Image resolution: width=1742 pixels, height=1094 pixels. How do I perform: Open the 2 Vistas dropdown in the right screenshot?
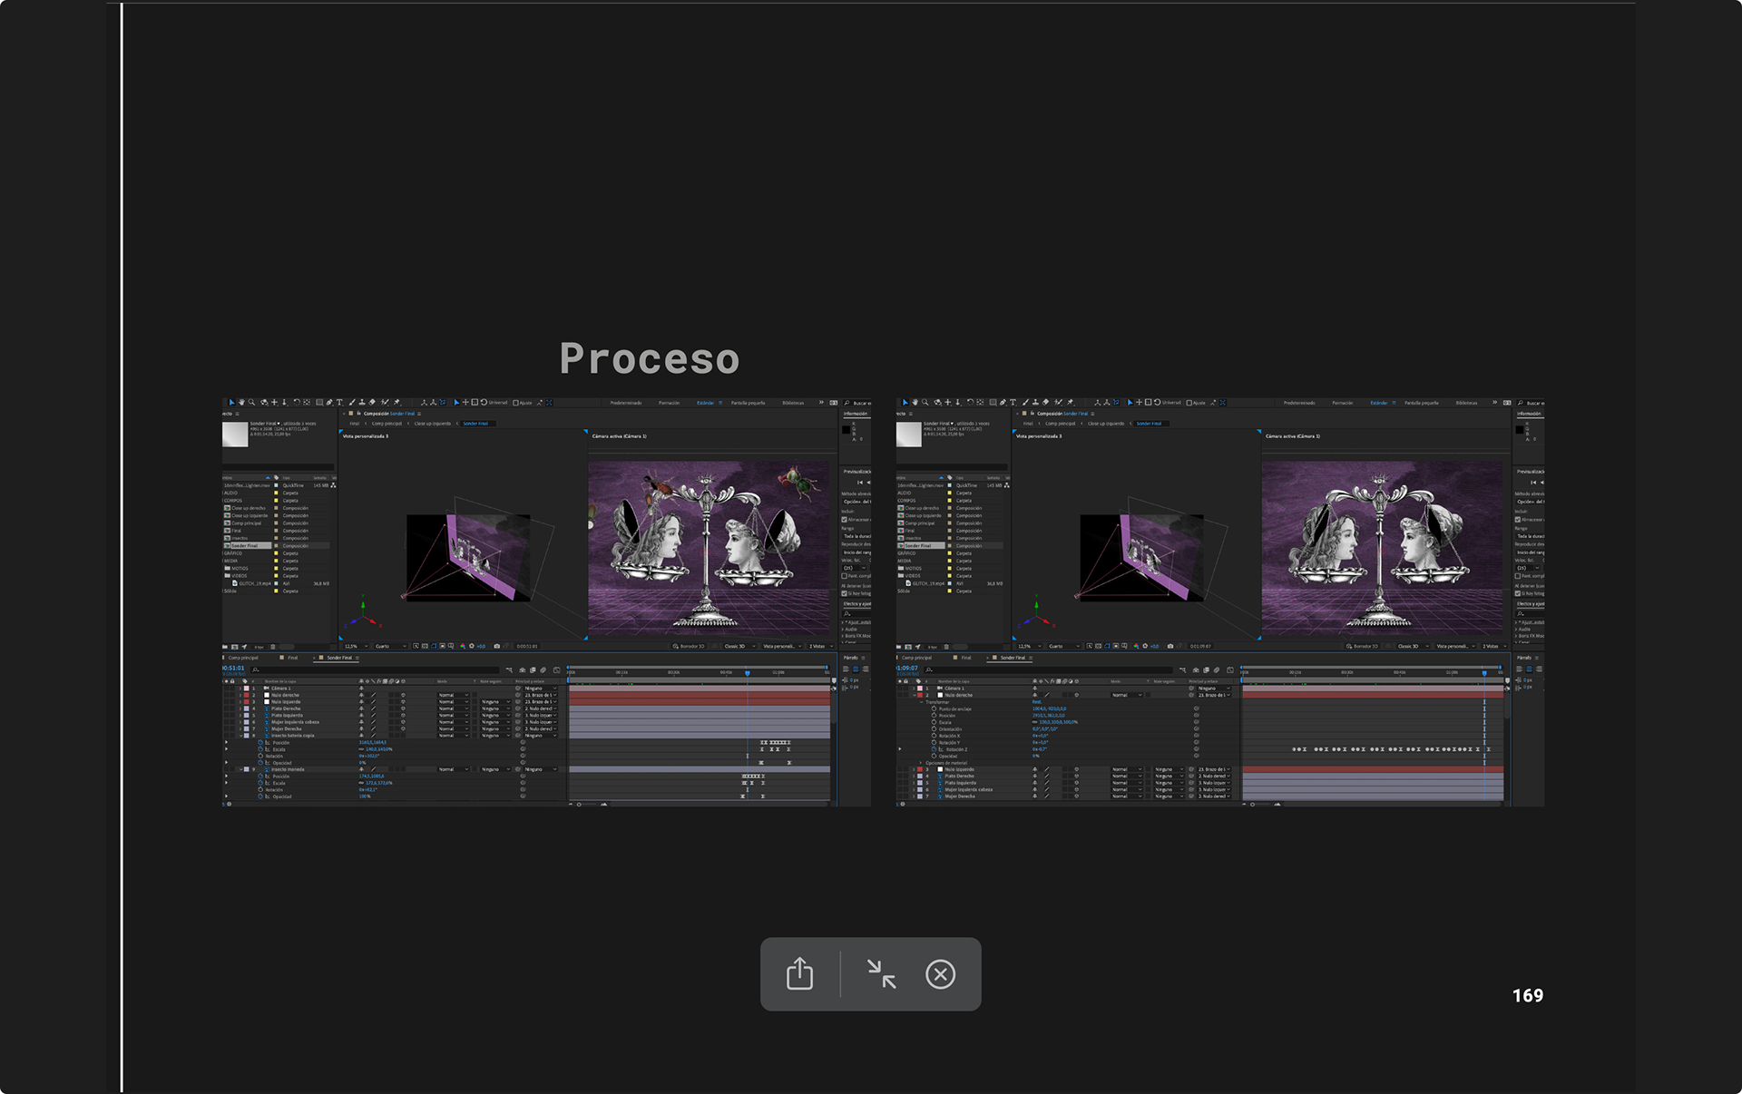coord(1493,646)
